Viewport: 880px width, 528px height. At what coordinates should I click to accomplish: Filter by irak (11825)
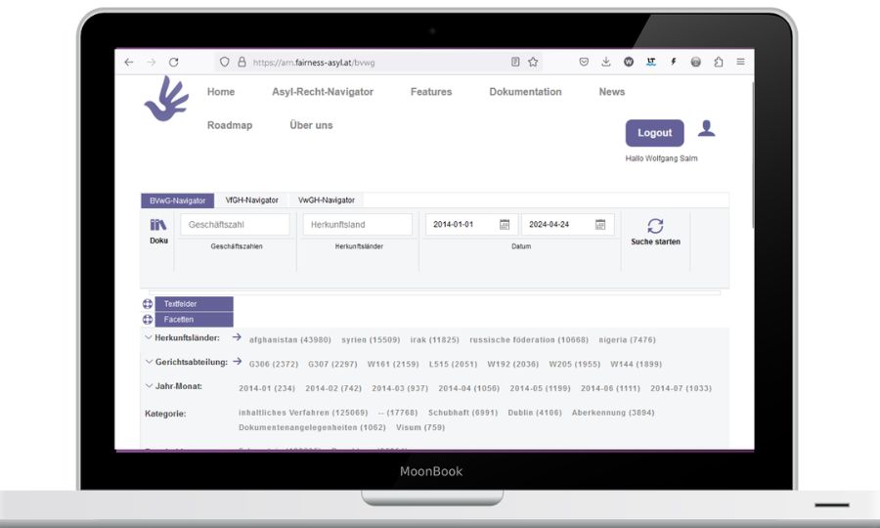pyautogui.click(x=434, y=340)
